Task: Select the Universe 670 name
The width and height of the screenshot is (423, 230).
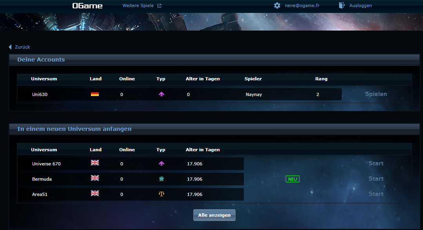Action: [46, 164]
